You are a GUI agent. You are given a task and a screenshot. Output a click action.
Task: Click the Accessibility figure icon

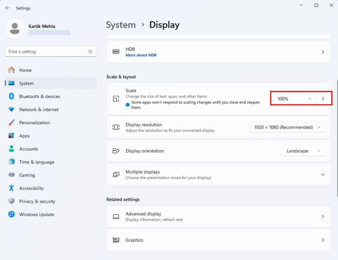pyautogui.click(x=12, y=188)
